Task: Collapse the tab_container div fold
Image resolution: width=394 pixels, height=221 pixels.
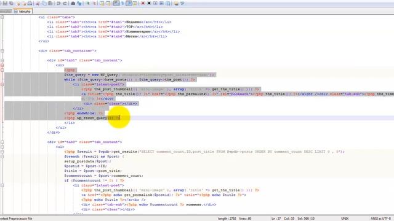Action: (2, 50)
